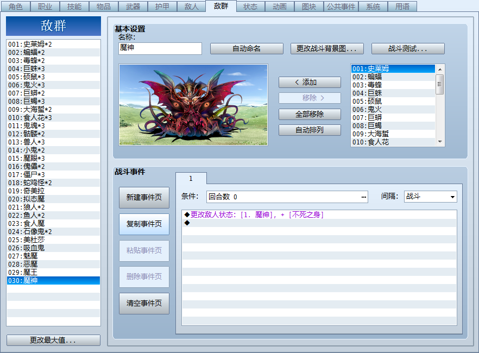The image size is (479, 353).
Task: Select the empty event command line below
Action: coord(319,223)
